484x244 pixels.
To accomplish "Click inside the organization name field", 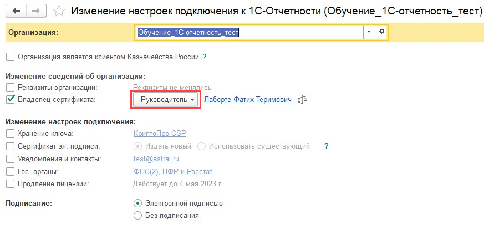I will click(x=249, y=33).
